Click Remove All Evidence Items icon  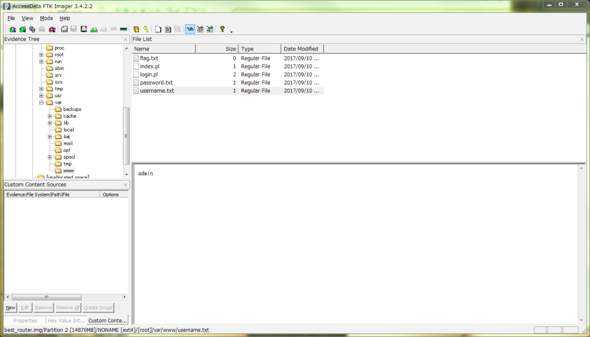(52, 29)
